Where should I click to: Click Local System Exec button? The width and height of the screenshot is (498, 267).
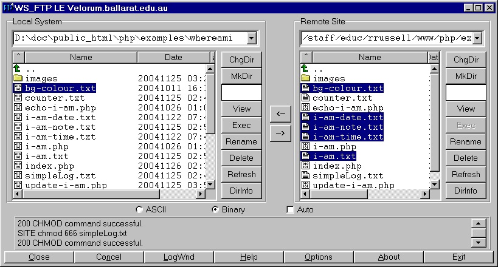241,125
